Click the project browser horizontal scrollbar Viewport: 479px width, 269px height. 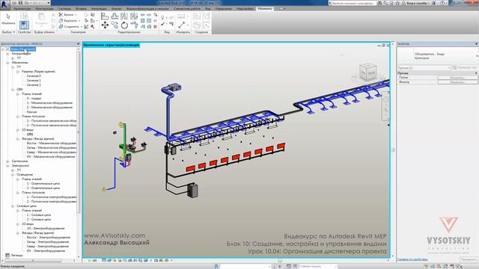click(x=34, y=261)
